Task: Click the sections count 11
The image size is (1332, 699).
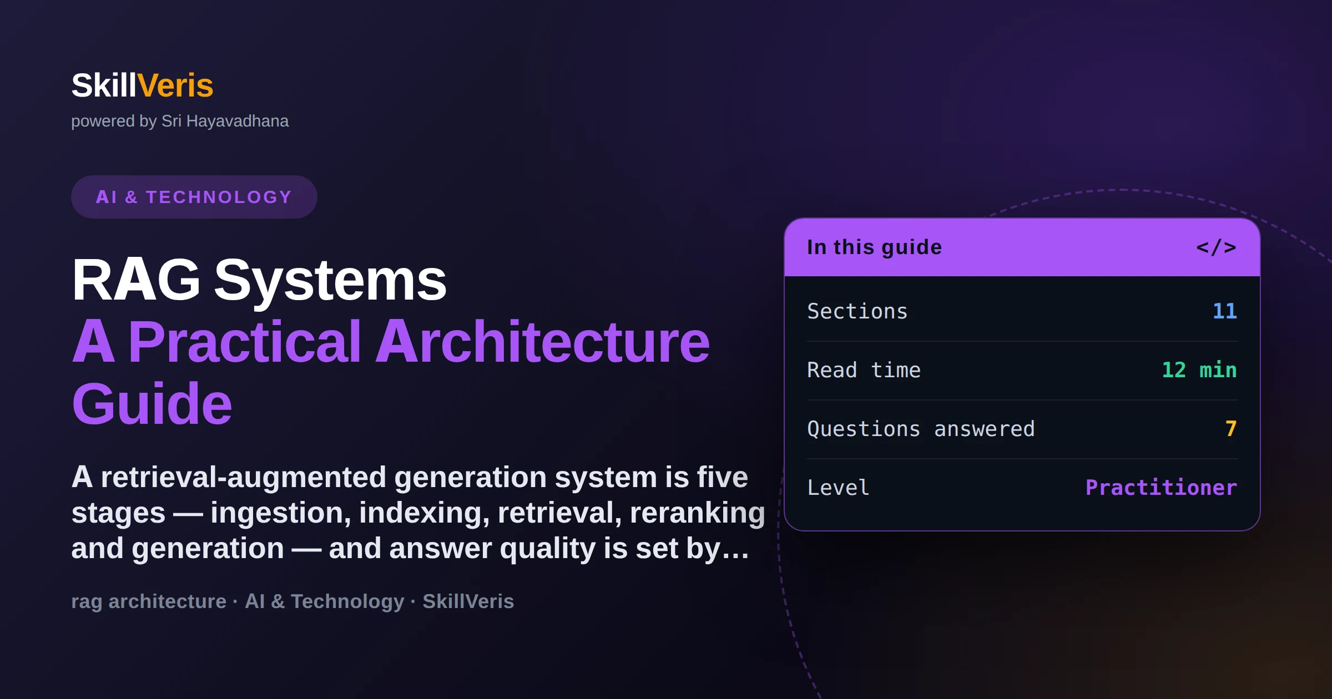Action: 1225,311
